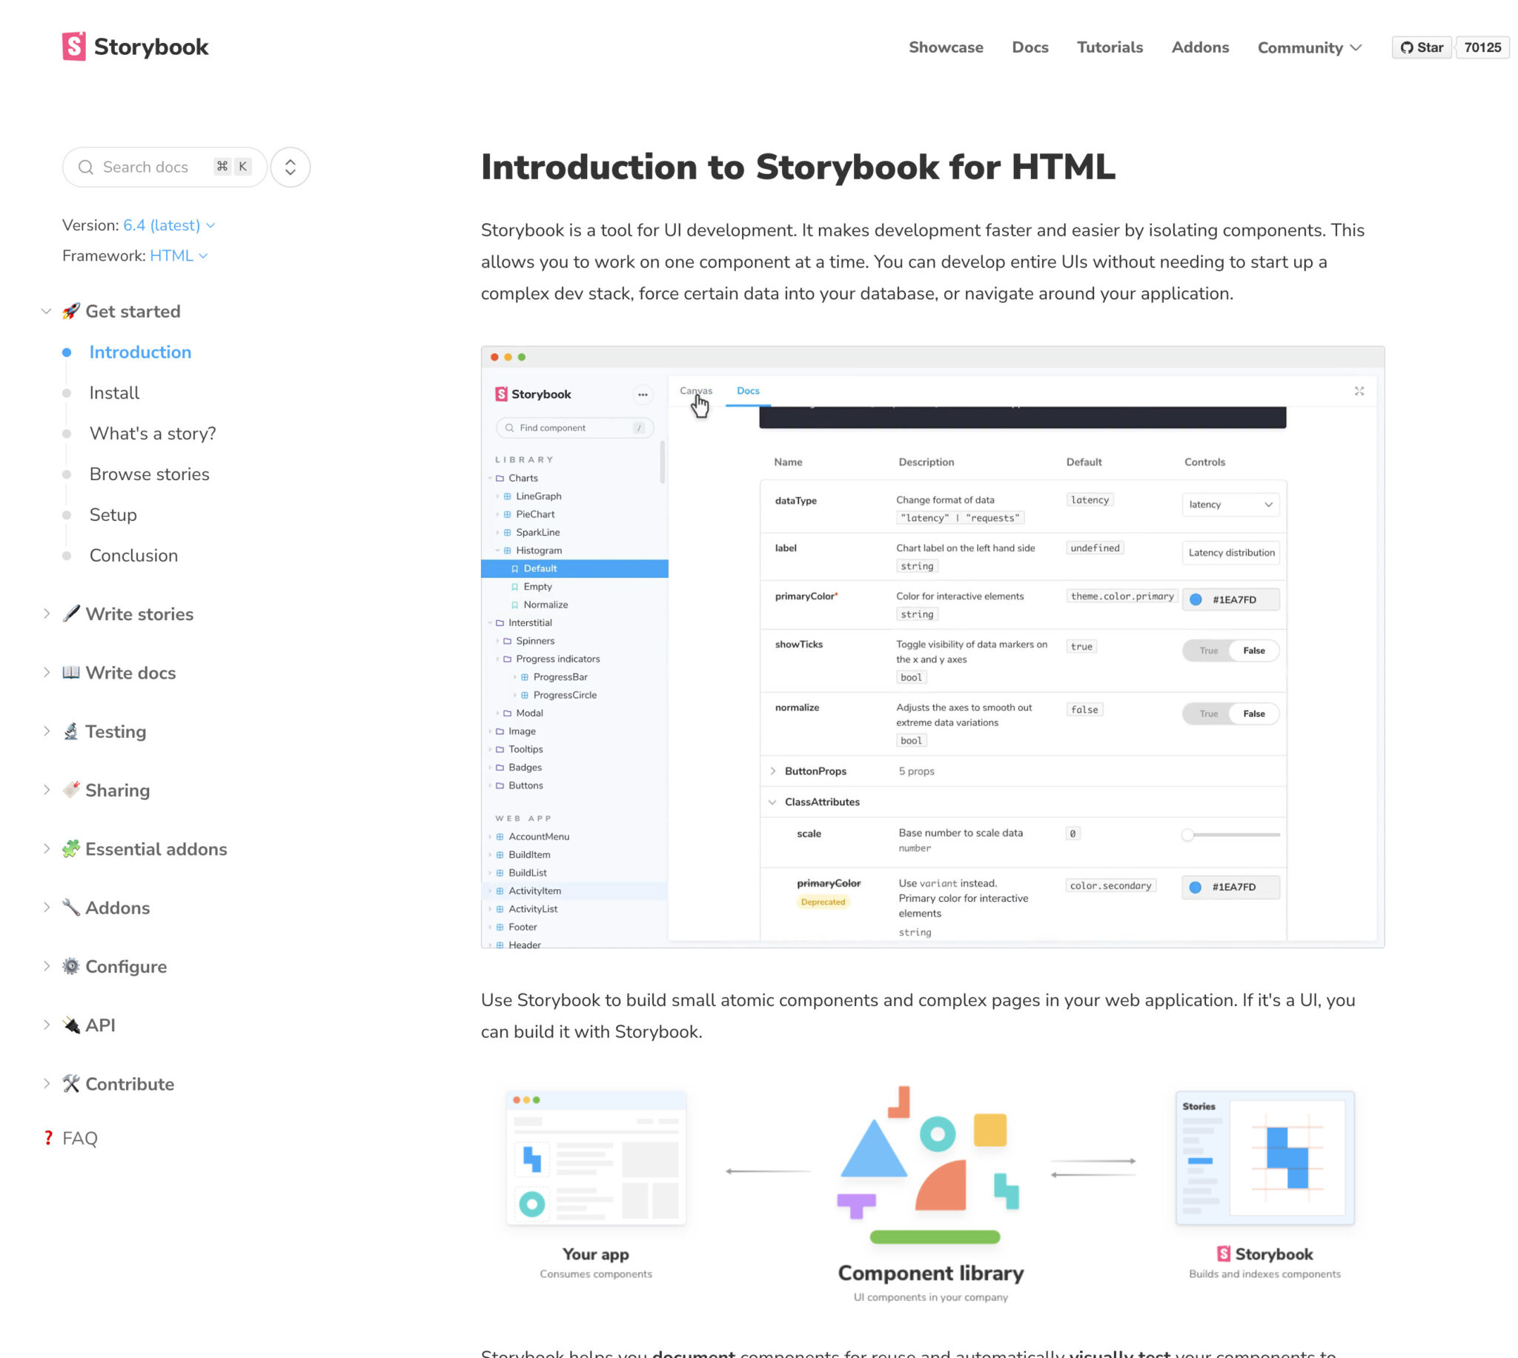Click the microscope icon next to Testing
1518x1358 pixels.
[71, 731]
